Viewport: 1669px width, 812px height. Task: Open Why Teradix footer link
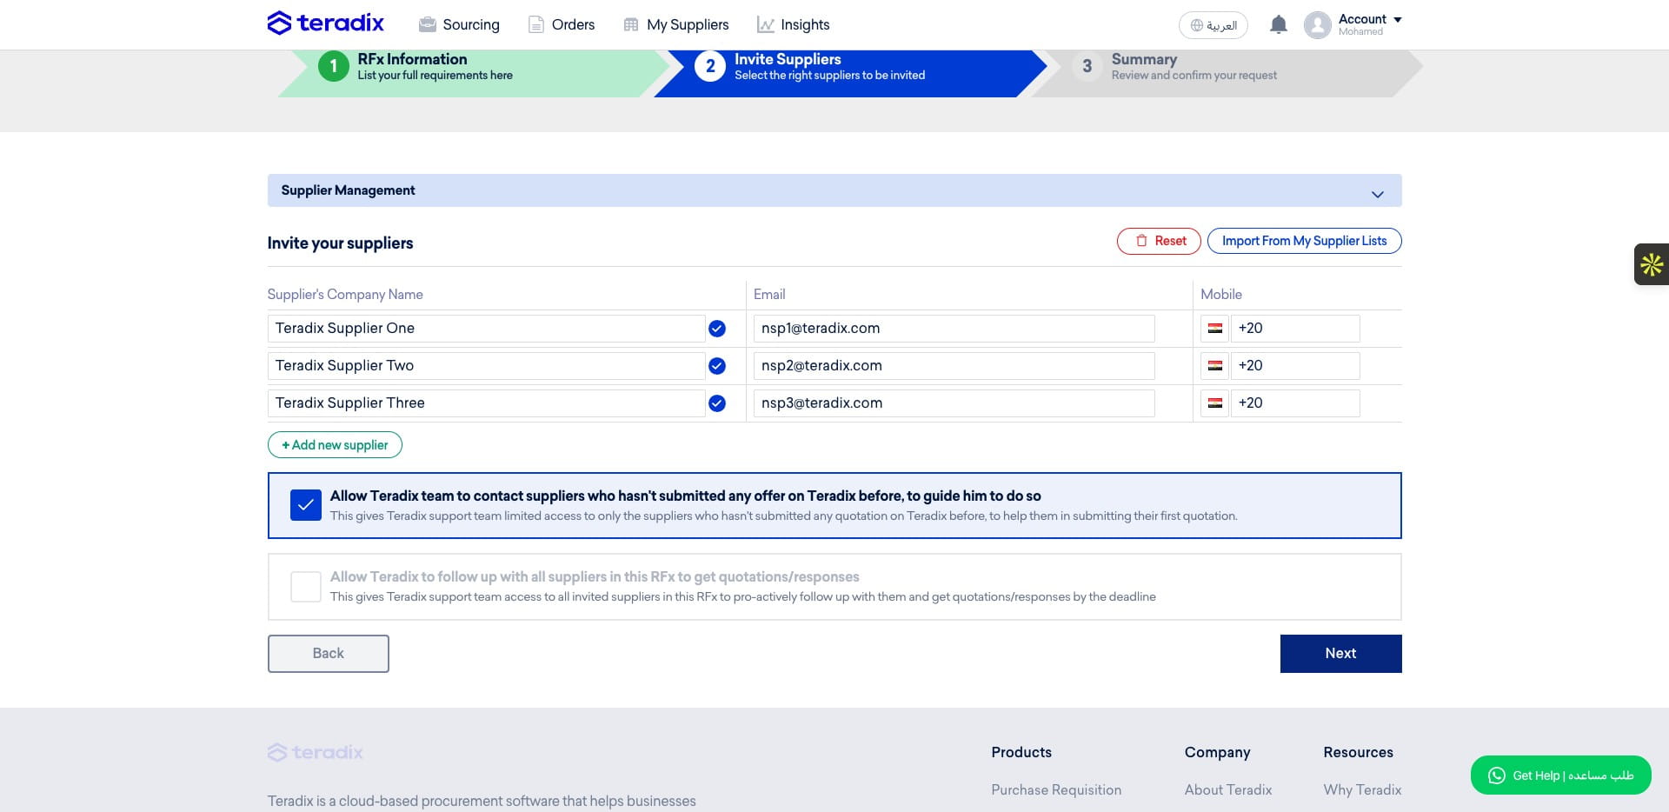(x=1362, y=789)
